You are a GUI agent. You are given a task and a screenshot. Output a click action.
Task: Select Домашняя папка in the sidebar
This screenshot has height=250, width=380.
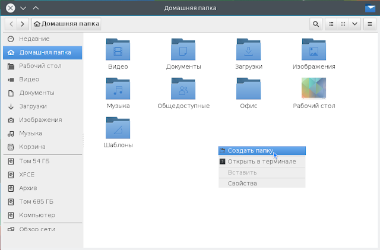click(x=43, y=52)
